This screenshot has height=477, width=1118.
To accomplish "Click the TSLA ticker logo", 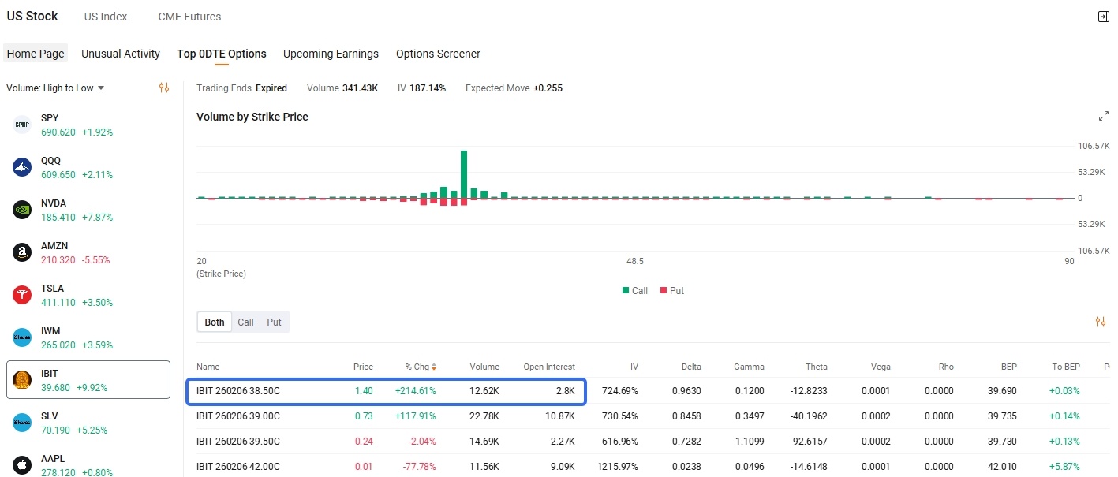I will point(22,295).
